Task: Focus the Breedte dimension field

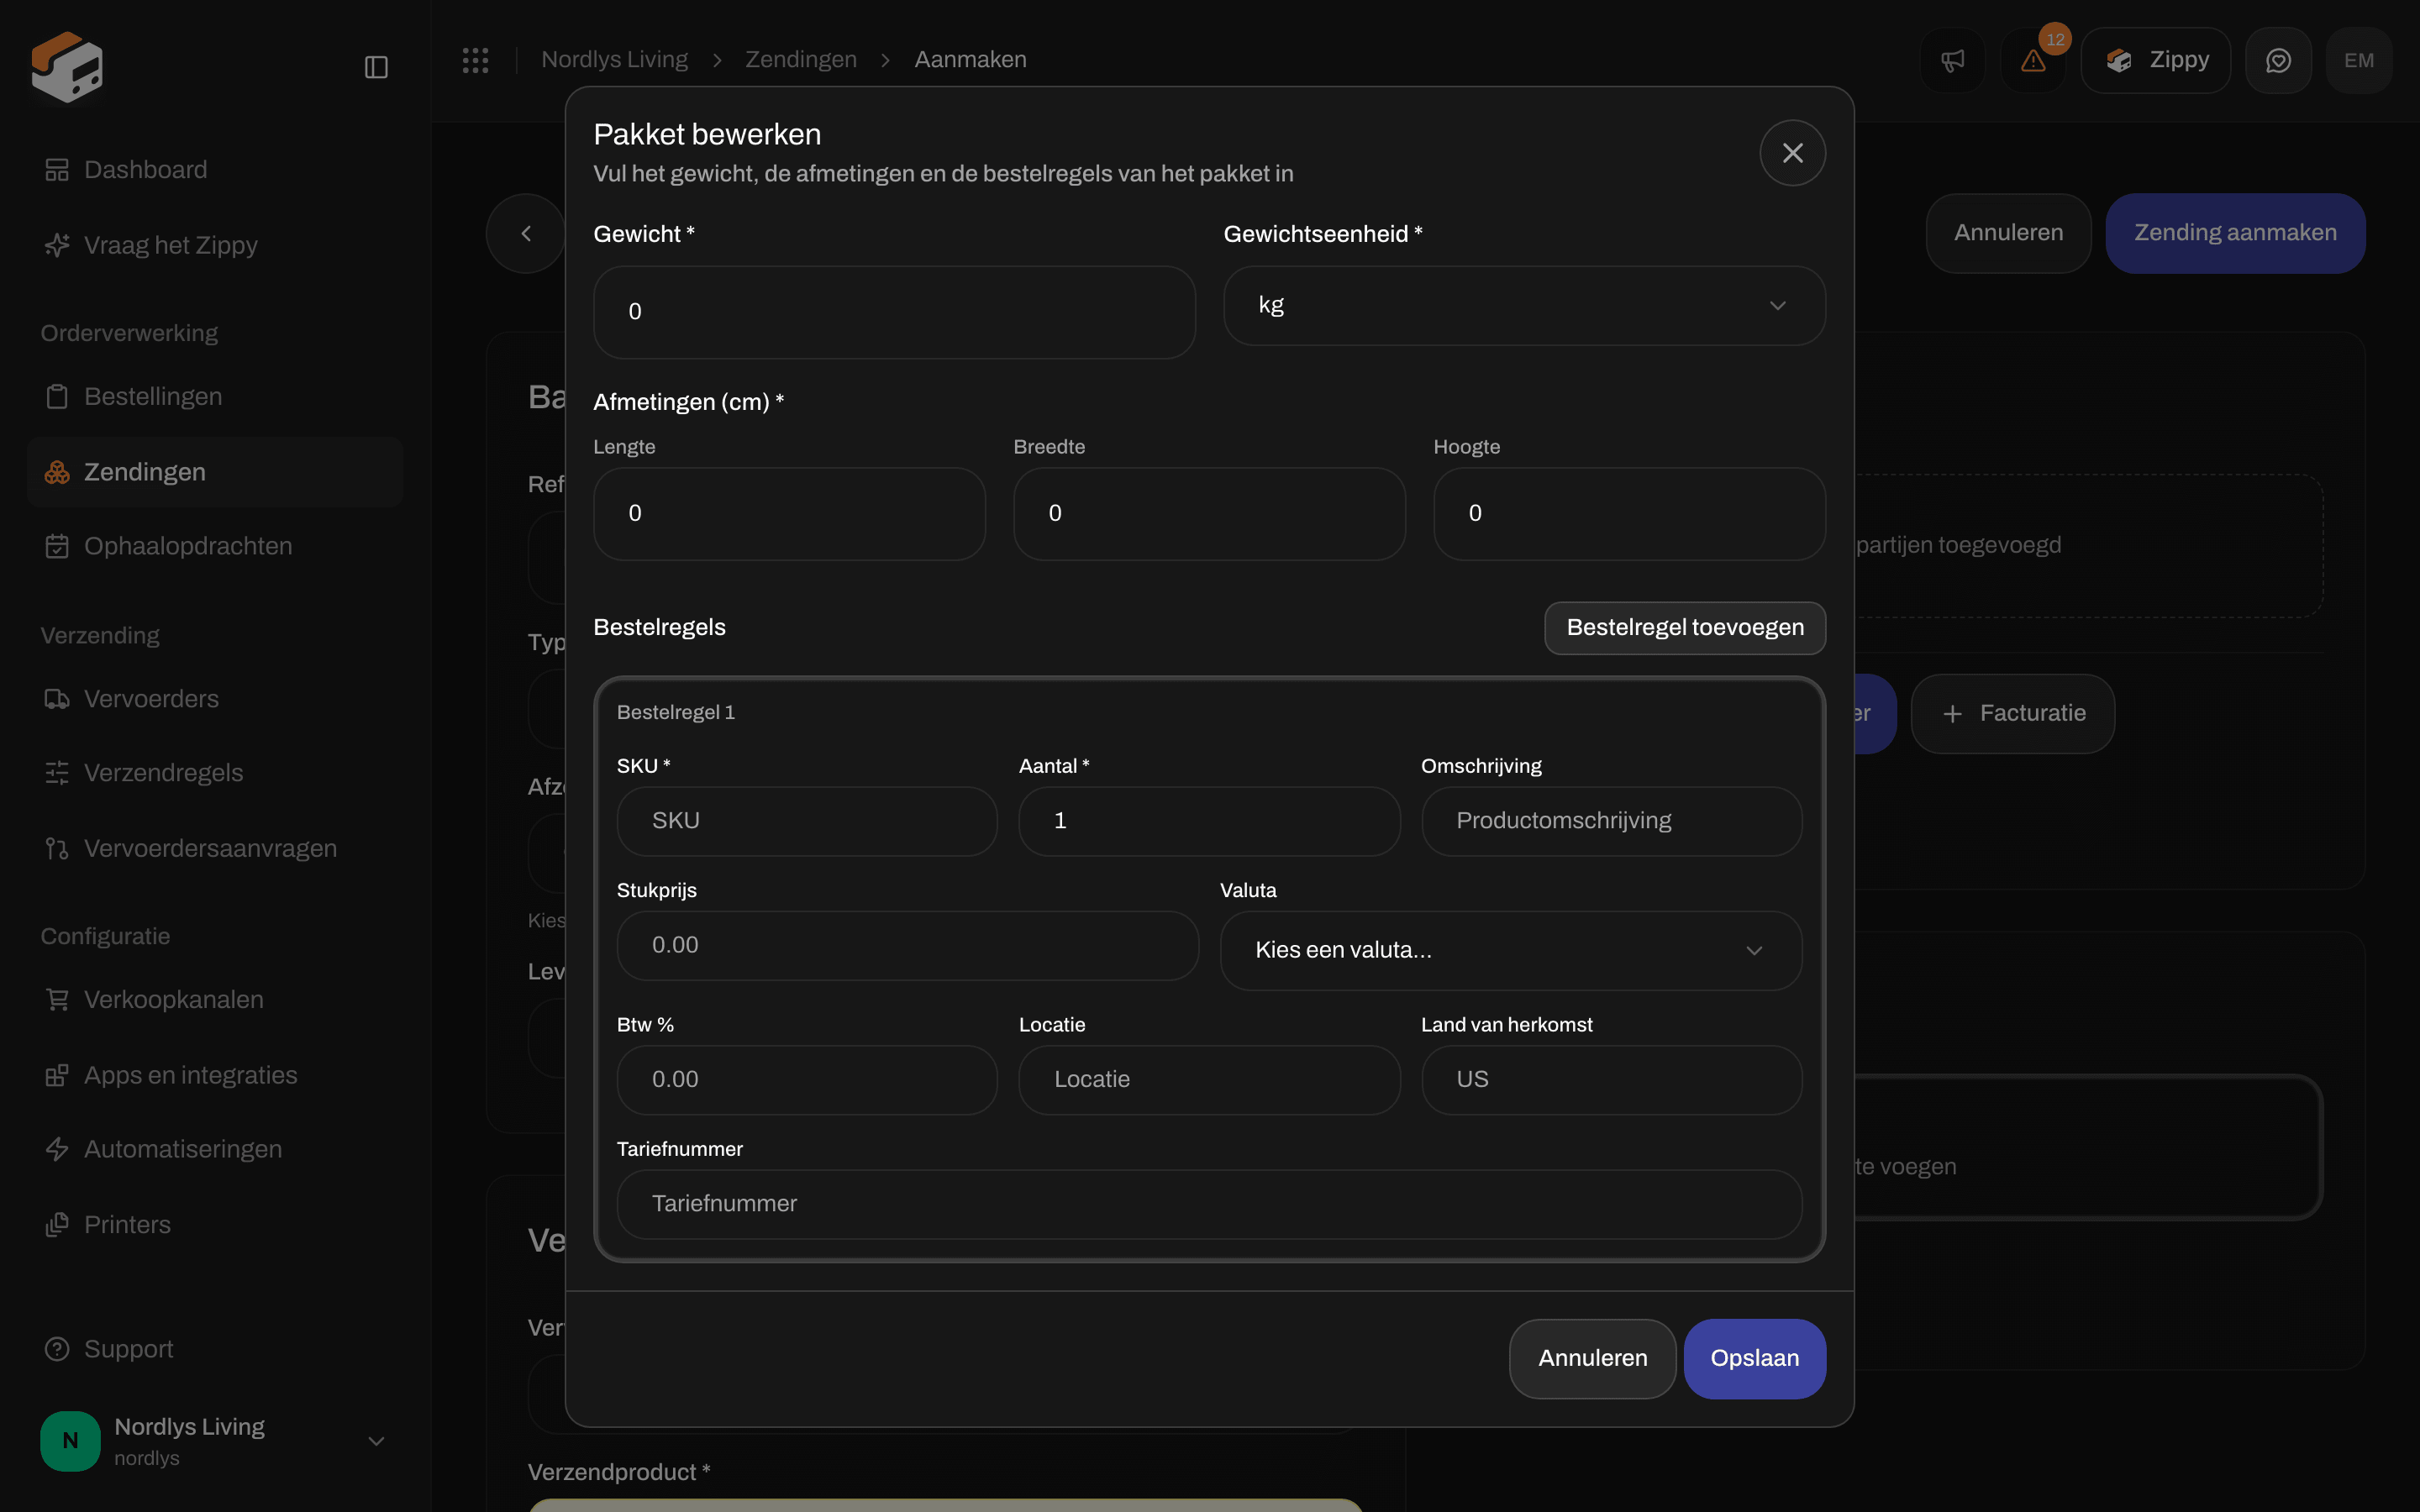Action: 1209,514
